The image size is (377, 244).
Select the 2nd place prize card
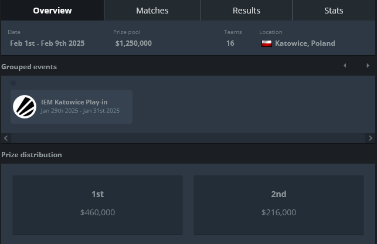tap(278, 205)
